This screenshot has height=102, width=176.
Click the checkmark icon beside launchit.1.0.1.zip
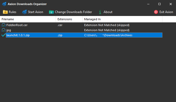3,35
